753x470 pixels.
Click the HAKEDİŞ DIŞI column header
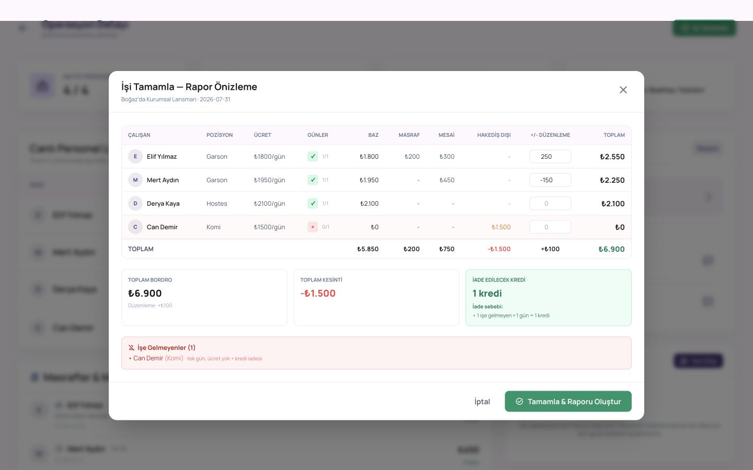pos(494,135)
